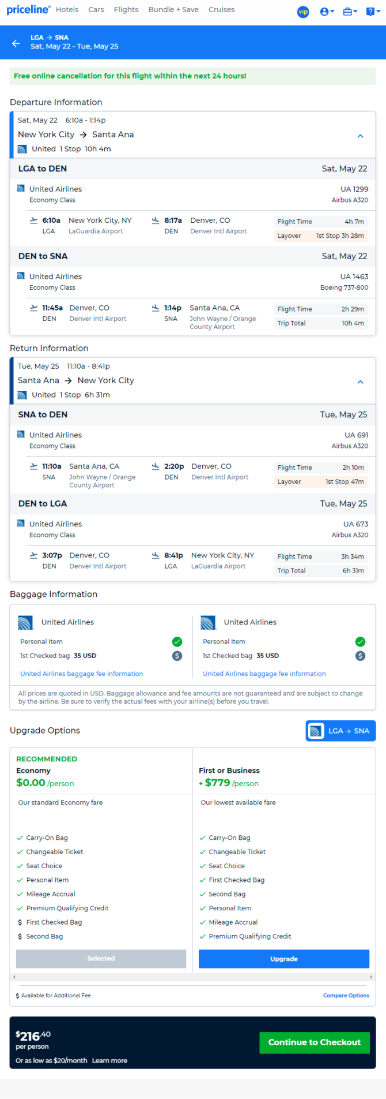The height and width of the screenshot is (1099, 386).
Task: Click the $779 /person upgrade price
Action: pos(229,783)
